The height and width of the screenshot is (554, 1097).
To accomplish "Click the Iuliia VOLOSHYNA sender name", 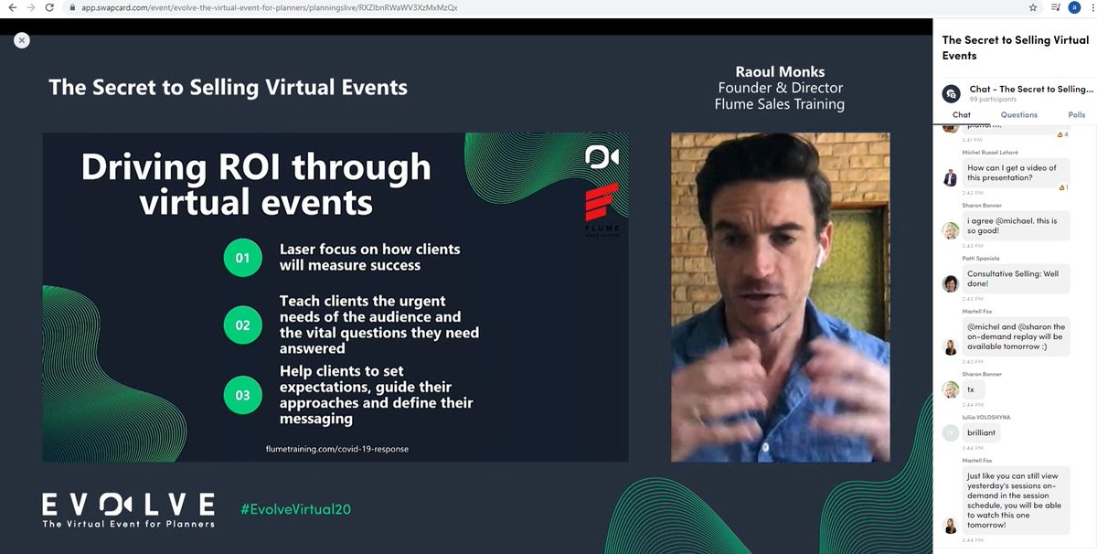I will [986, 417].
